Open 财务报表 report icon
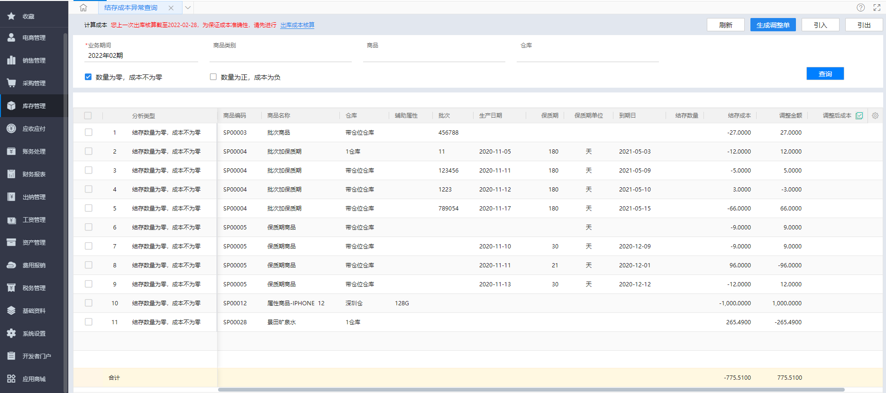The height and width of the screenshot is (393, 886). tap(11, 174)
